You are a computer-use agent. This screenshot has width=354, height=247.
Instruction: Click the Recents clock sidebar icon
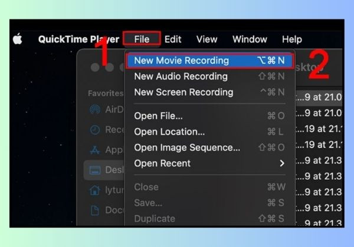tap(95, 130)
